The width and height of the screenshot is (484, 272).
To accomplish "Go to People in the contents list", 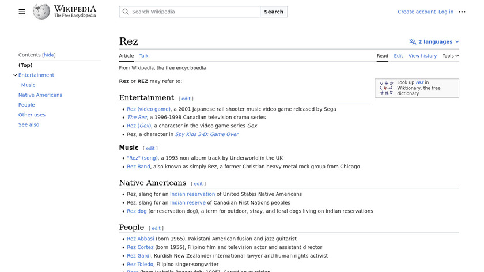I will coord(27,105).
